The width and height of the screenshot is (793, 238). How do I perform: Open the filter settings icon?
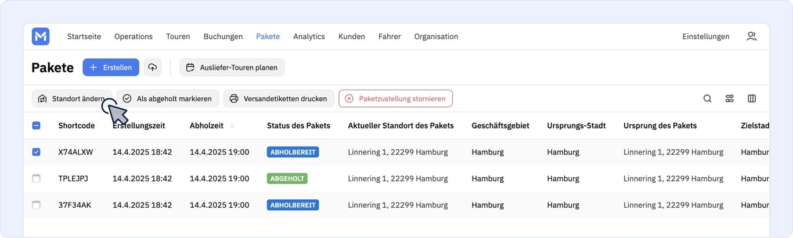[730, 98]
